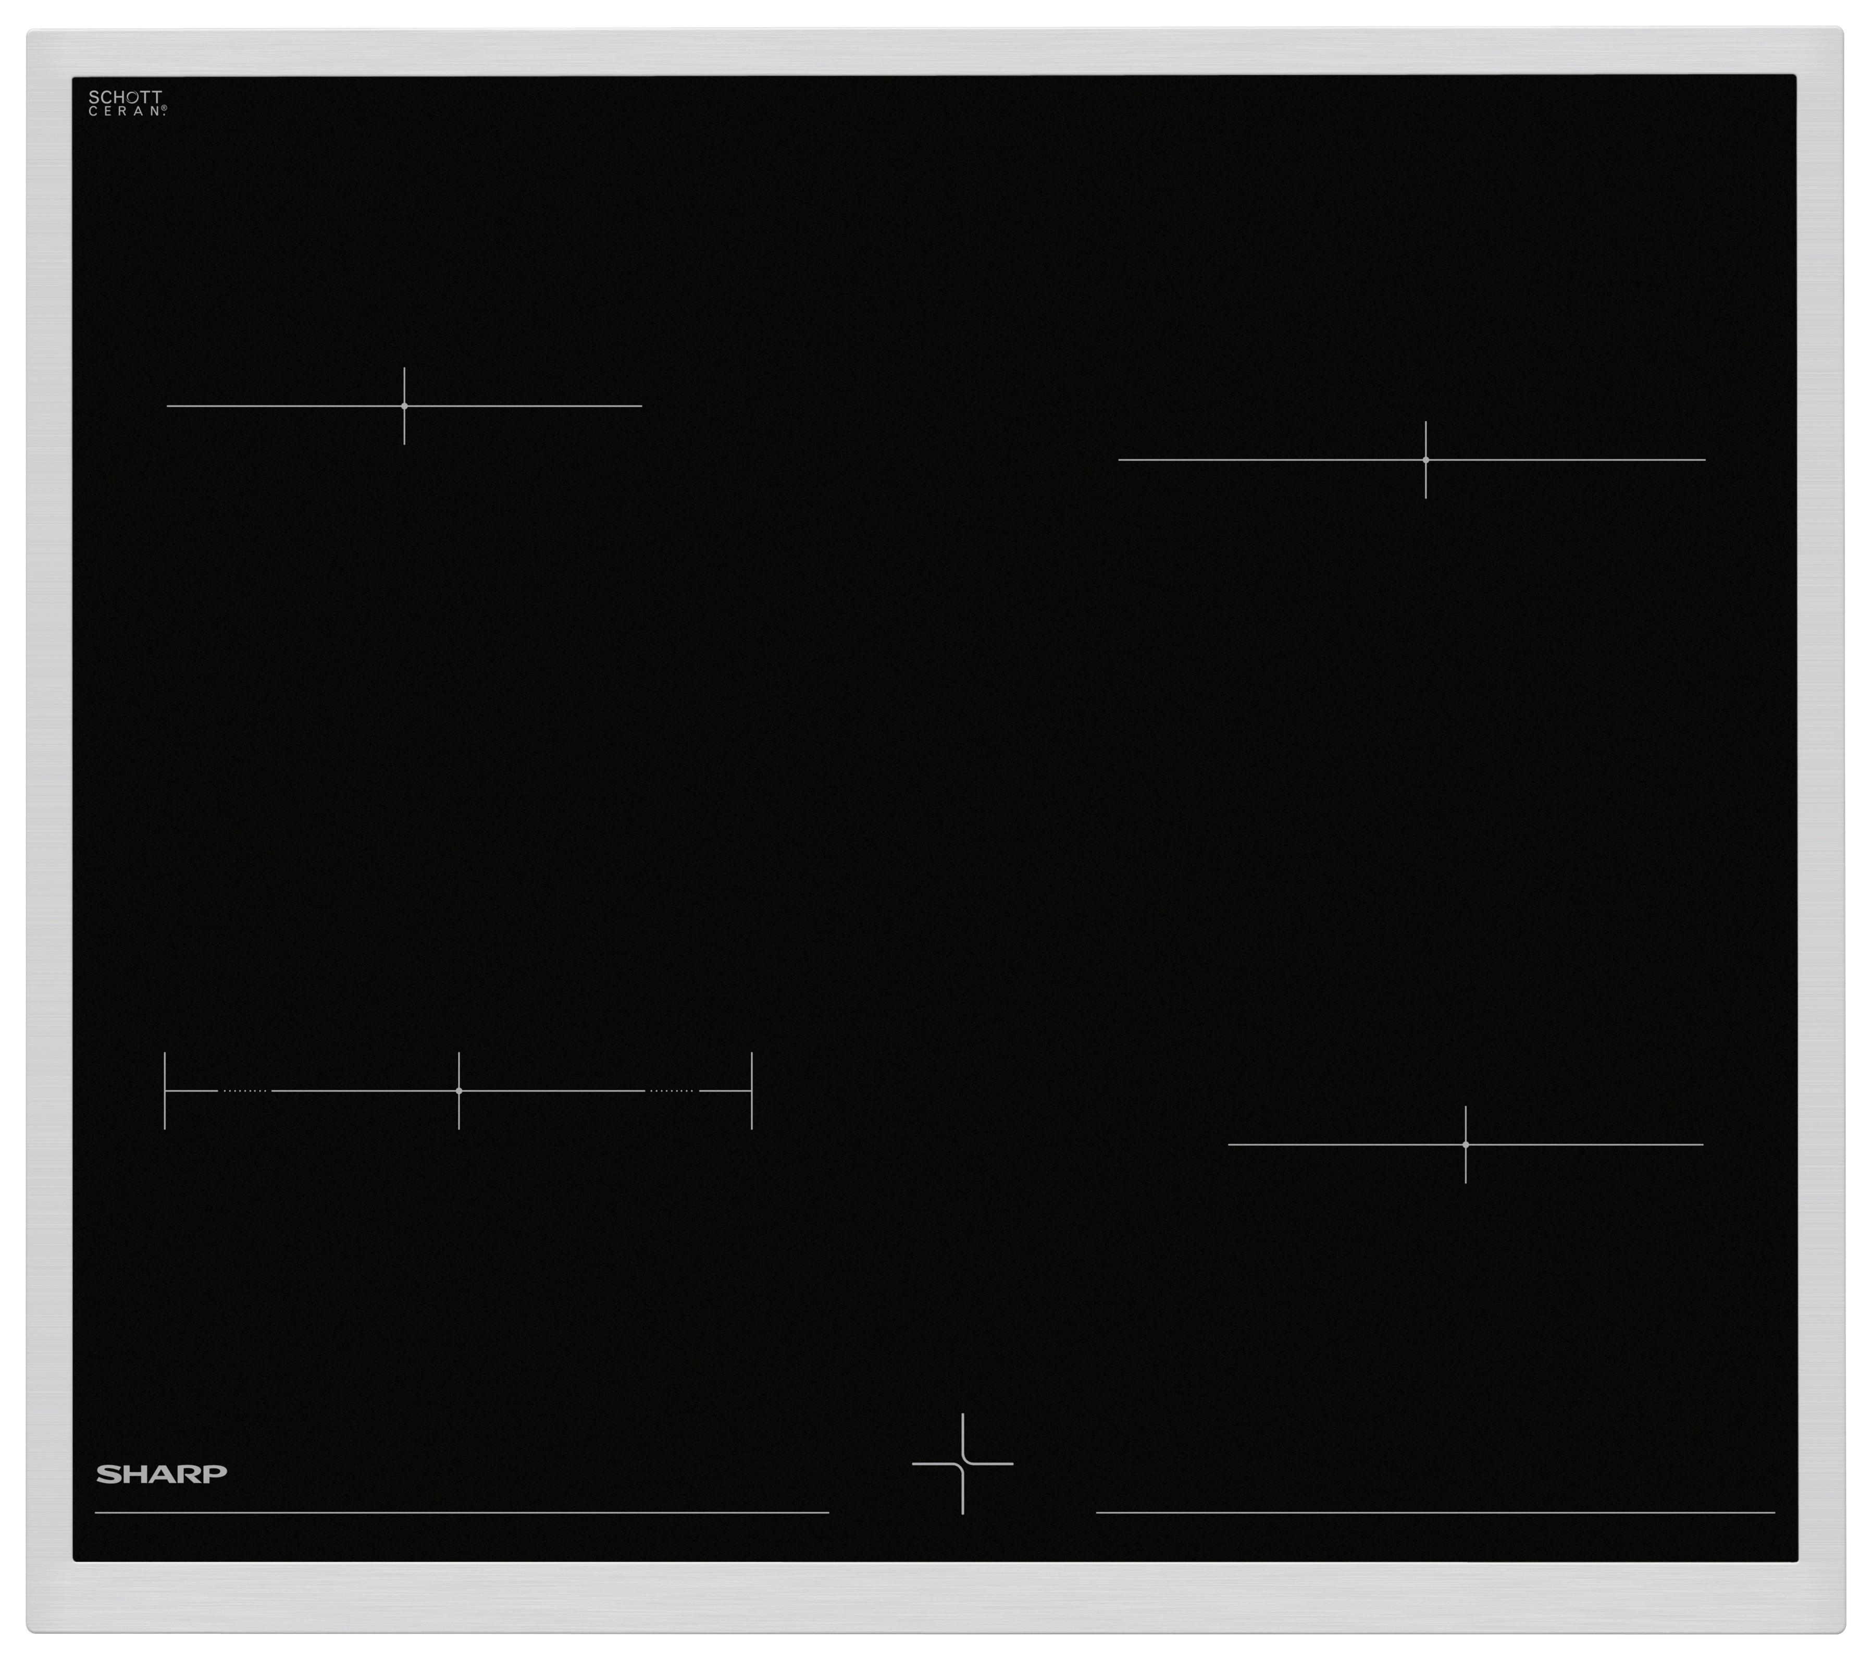Image resolution: width=1872 pixels, height=1660 pixels.
Task: Click the left dotted segment of extended zone
Action: pos(245,1091)
